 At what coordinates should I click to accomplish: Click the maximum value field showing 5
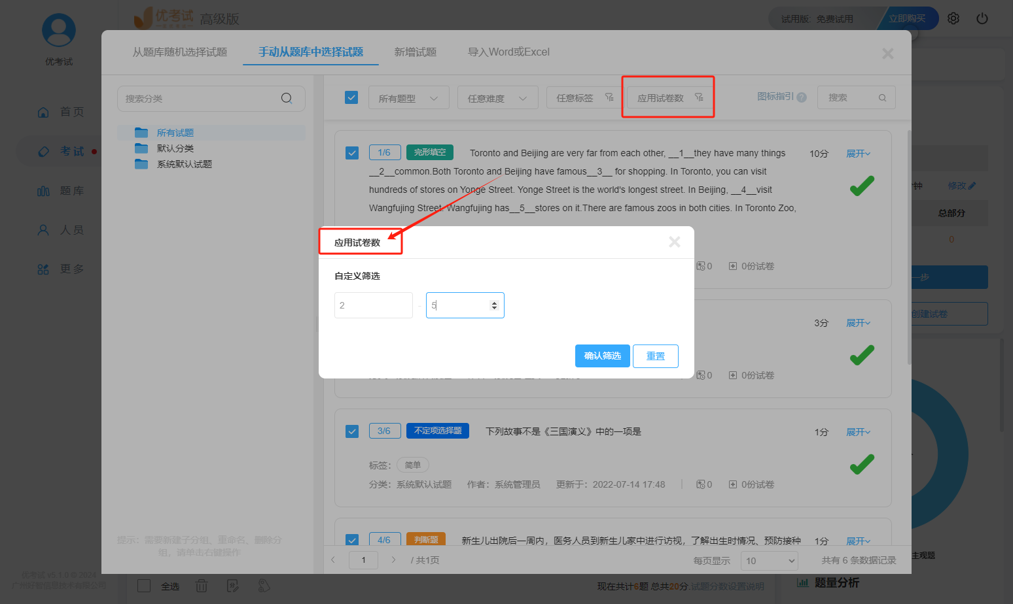pos(465,305)
